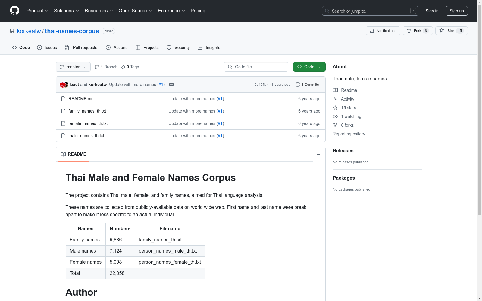
Task: Go to the GitHub homepage logo
Action: coord(14,11)
